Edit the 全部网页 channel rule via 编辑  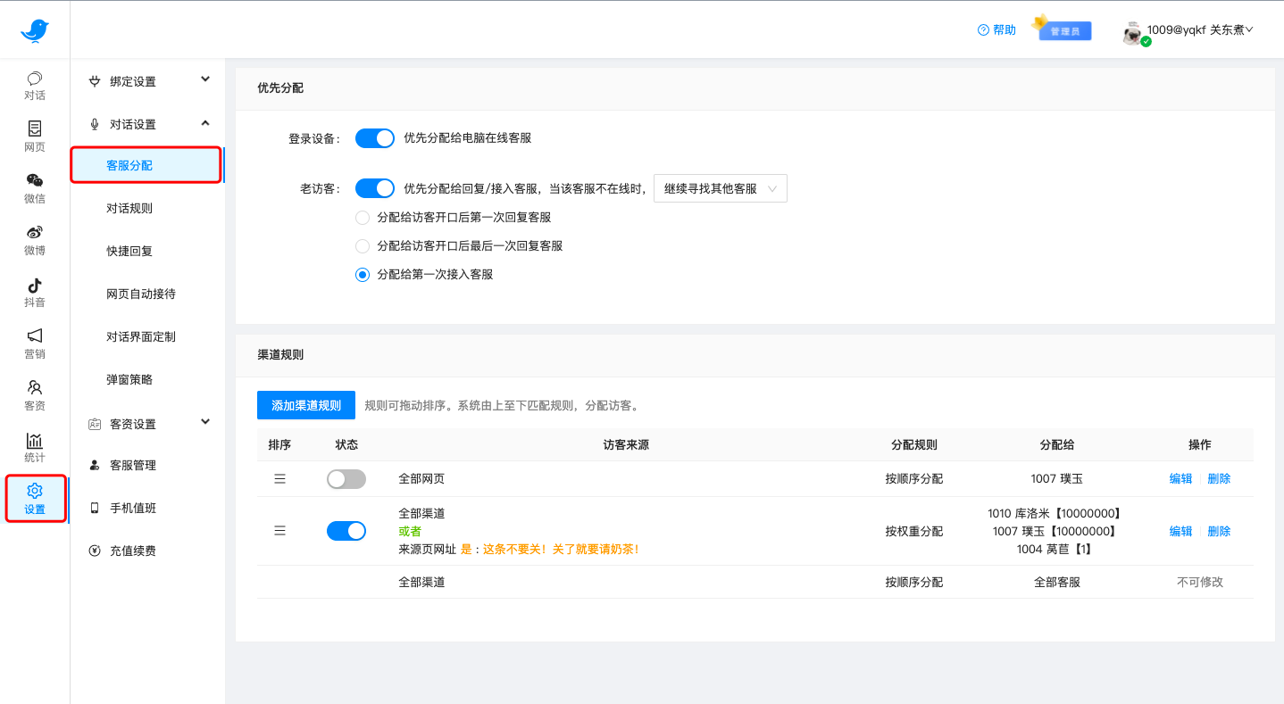coord(1180,478)
